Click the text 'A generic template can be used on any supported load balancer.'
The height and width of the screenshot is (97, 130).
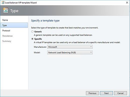(63, 35)
